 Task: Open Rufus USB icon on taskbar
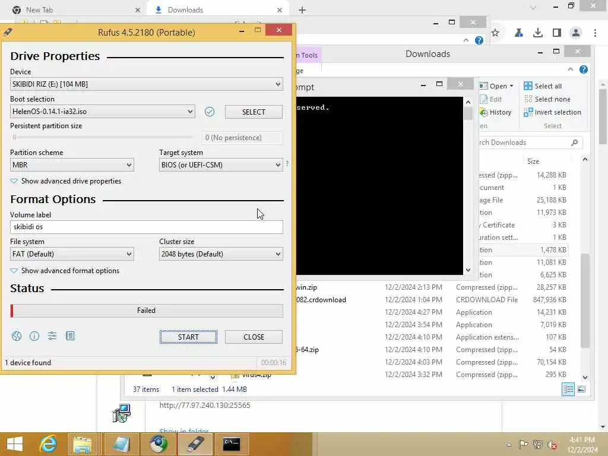pyautogui.click(x=195, y=444)
